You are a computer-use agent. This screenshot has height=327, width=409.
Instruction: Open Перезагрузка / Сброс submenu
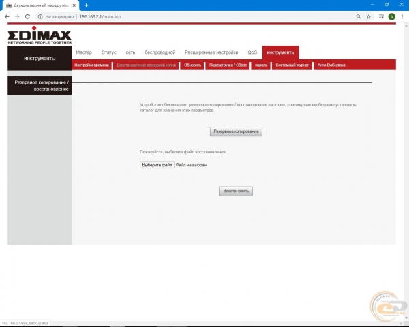click(x=228, y=65)
